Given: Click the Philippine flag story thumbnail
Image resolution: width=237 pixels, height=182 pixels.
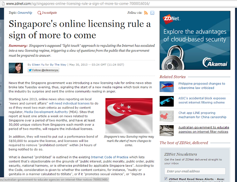Looking at the screenshot, I should point(167,87).
